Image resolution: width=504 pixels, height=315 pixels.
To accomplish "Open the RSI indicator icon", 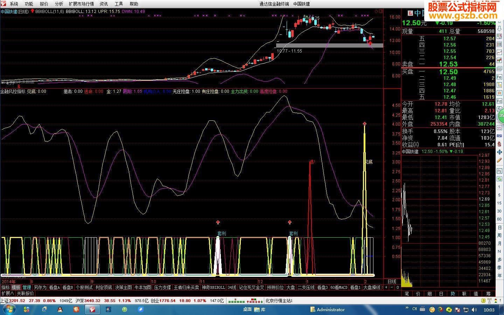I will click(499, 136).
